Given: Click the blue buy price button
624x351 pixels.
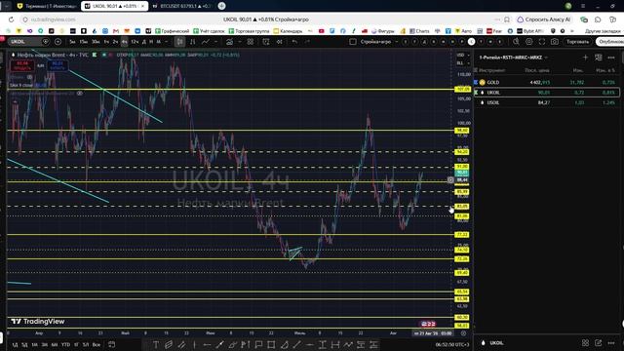Looking at the screenshot, I should tap(58, 65).
